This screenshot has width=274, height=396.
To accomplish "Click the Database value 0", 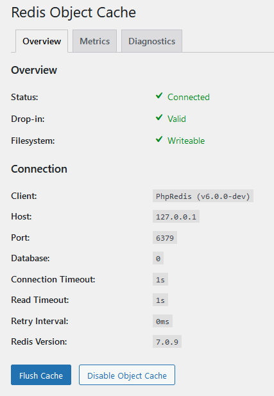I will (158, 259).
